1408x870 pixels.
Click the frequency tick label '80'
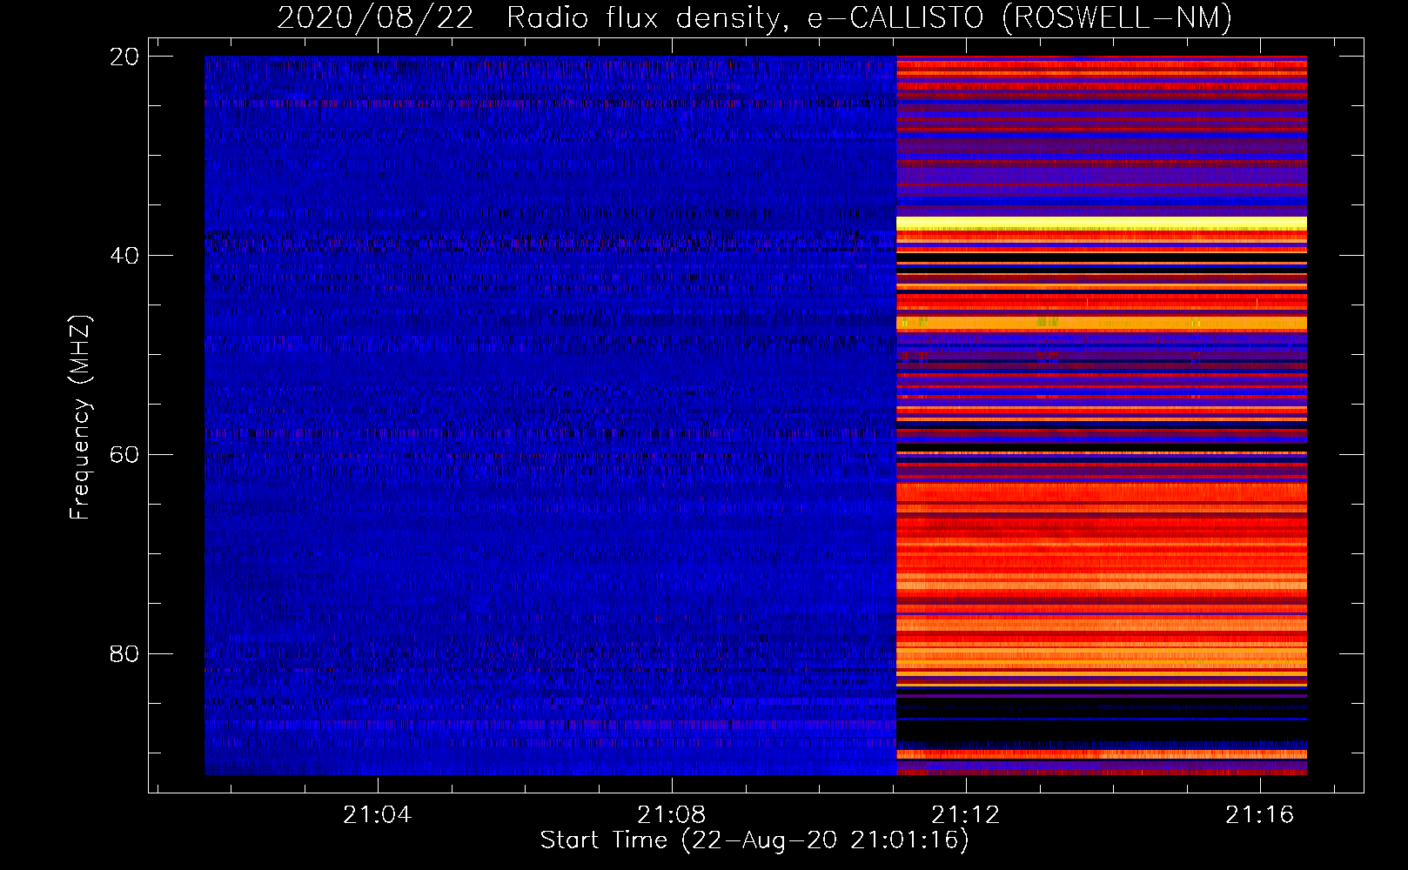125,653
